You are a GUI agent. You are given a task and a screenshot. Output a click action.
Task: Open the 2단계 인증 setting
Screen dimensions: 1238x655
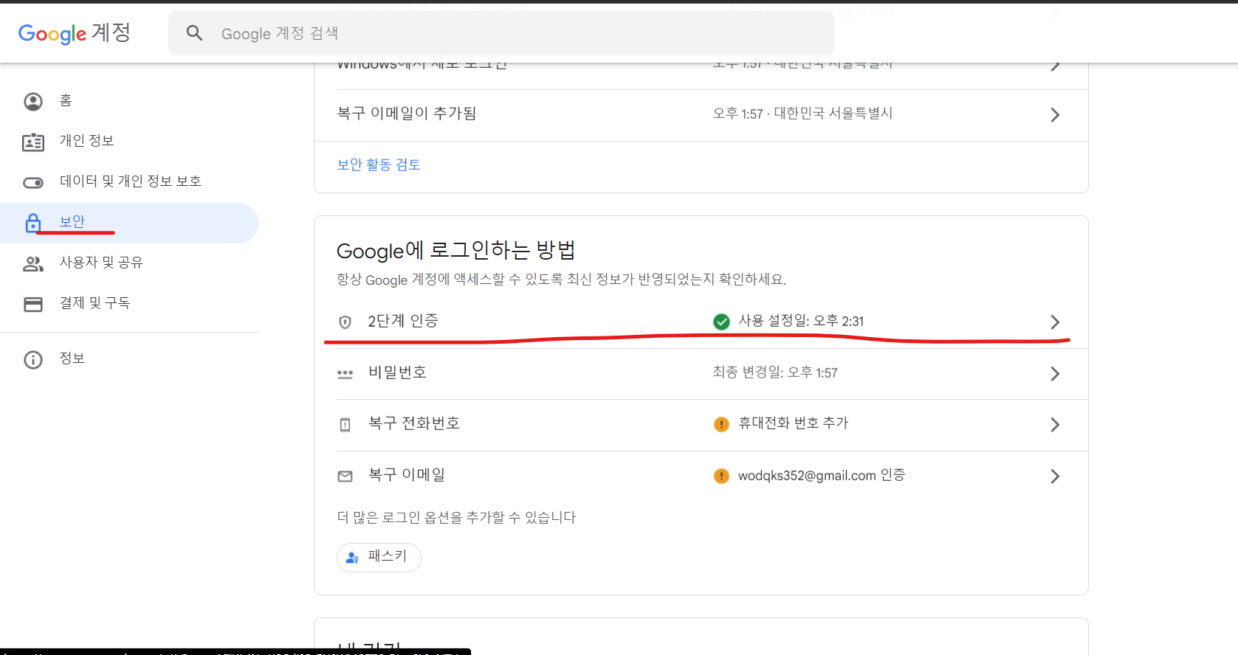pyautogui.click(x=701, y=322)
